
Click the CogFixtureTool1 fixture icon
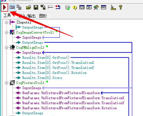pyautogui.click(x=12, y=83)
